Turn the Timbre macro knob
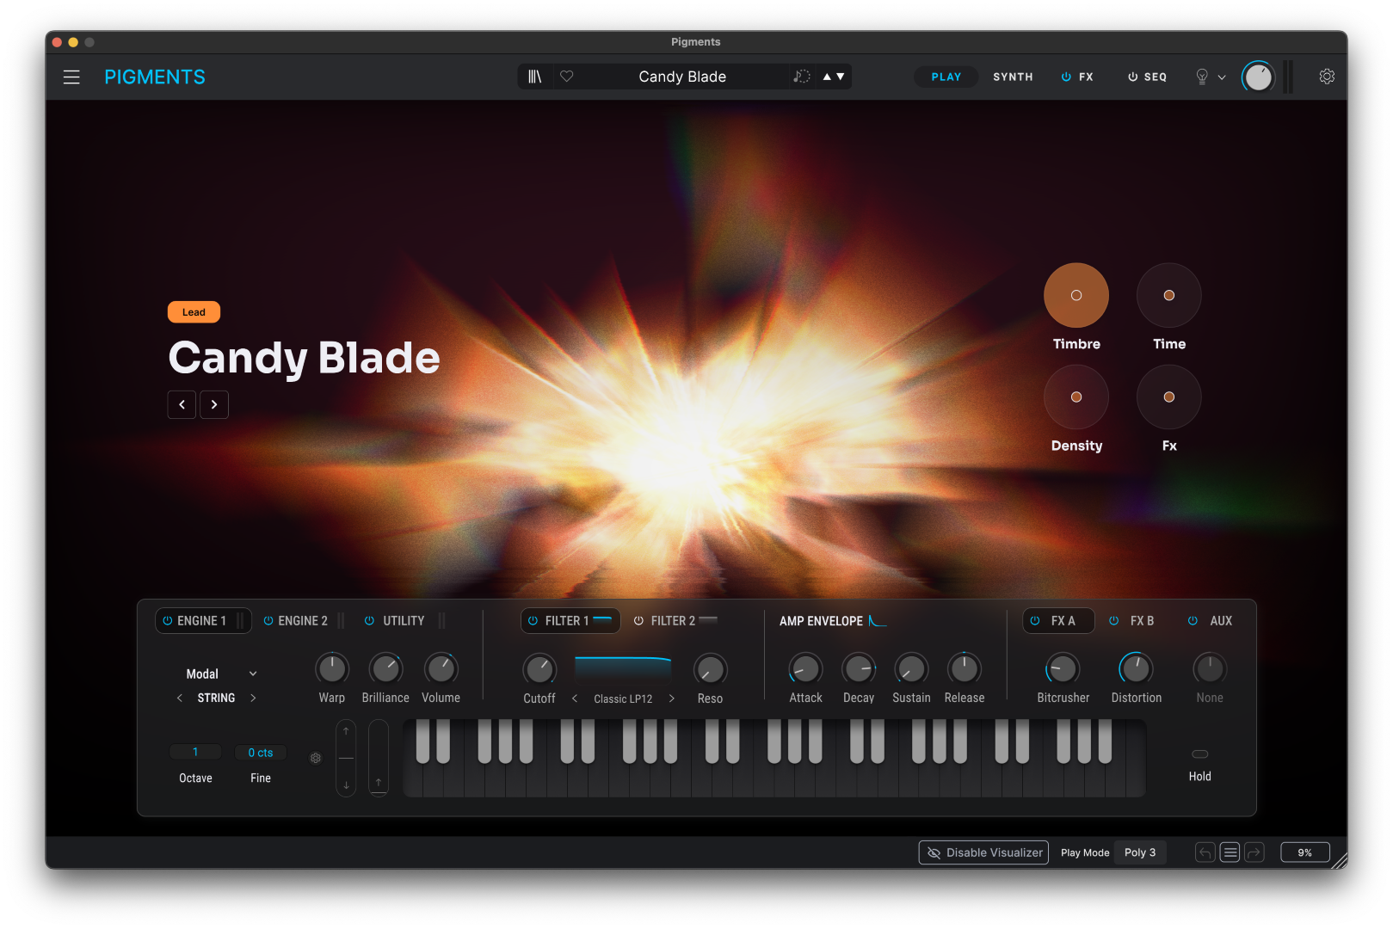This screenshot has width=1393, height=929. (x=1076, y=295)
